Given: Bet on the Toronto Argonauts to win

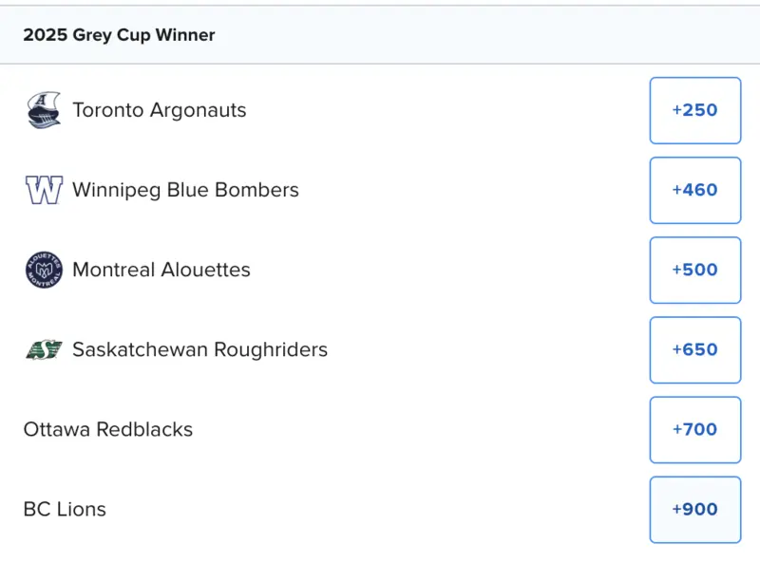Looking at the screenshot, I should (x=694, y=110).
